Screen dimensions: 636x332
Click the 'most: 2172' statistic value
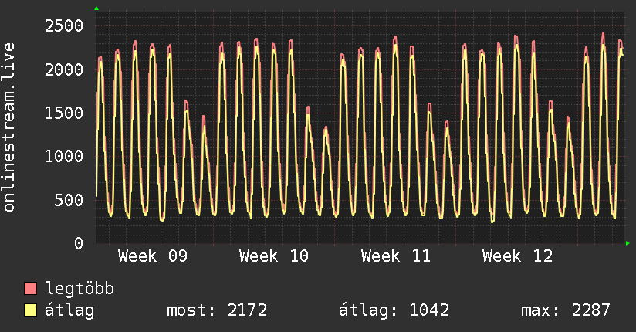coord(217,310)
